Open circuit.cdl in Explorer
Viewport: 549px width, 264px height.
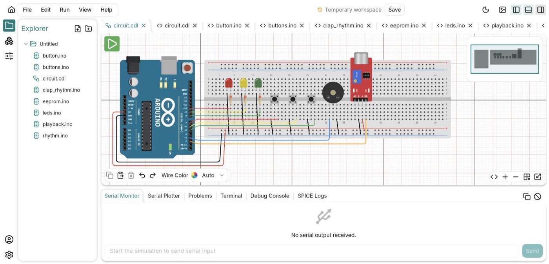point(54,78)
